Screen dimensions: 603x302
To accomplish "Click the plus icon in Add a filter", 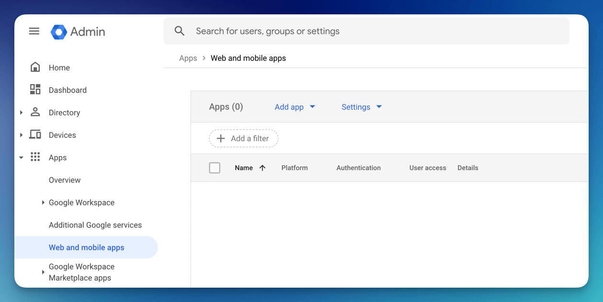I will (221, 138).
